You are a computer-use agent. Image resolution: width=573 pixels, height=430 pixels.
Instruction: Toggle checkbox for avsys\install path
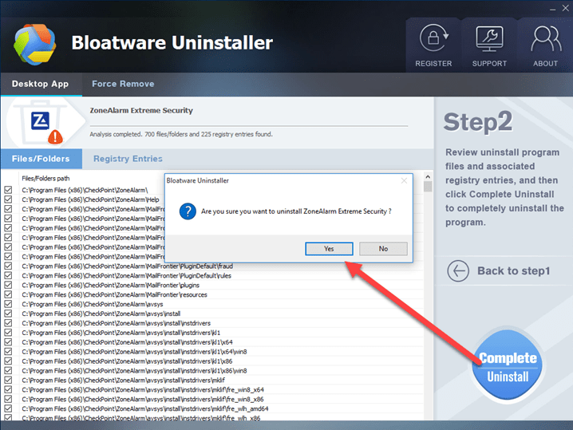[8, 314]
